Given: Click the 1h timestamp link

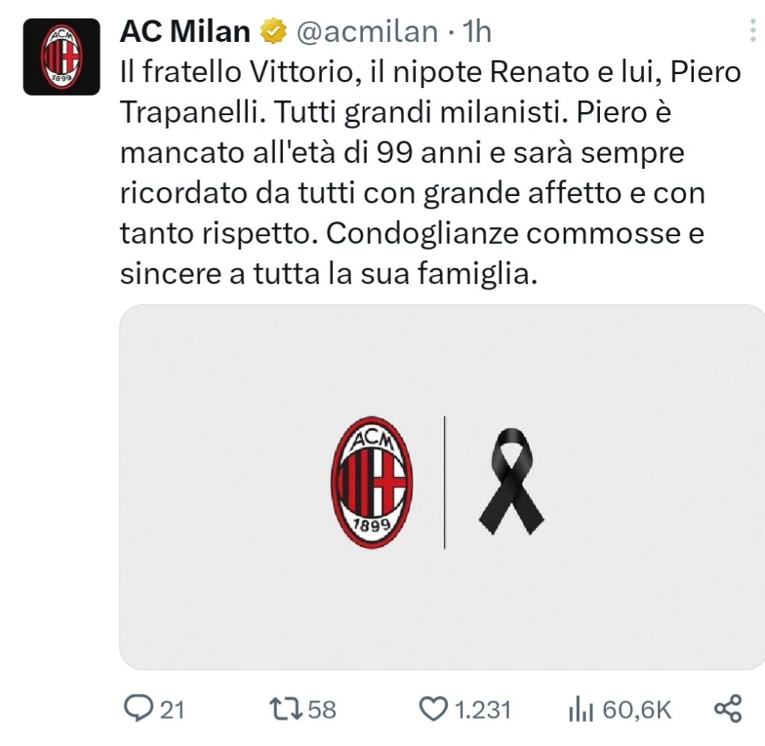Looking at the screenshot, I should (476, 31).
